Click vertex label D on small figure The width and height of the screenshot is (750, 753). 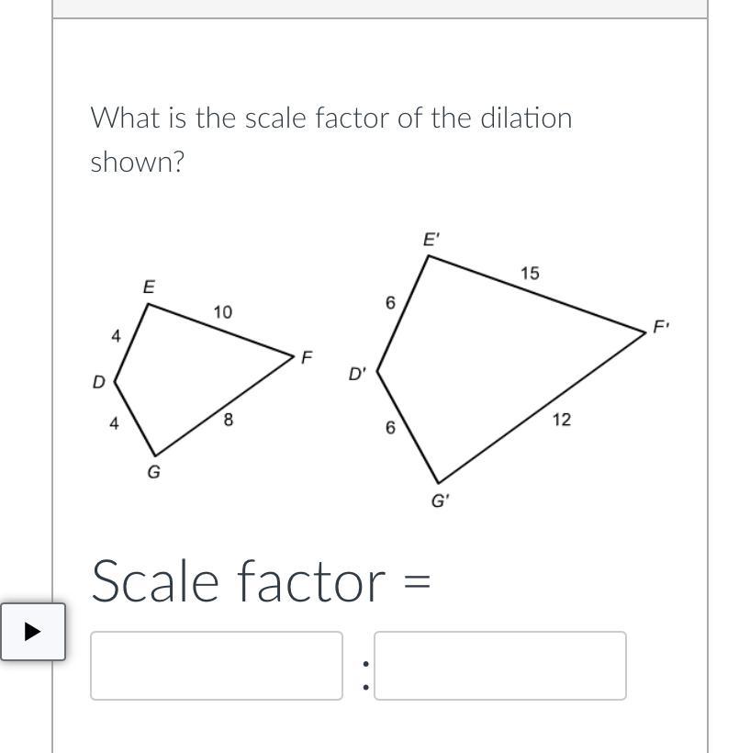click(x=98, y=382)
